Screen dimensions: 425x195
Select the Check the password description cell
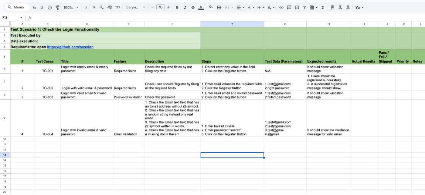172,95
